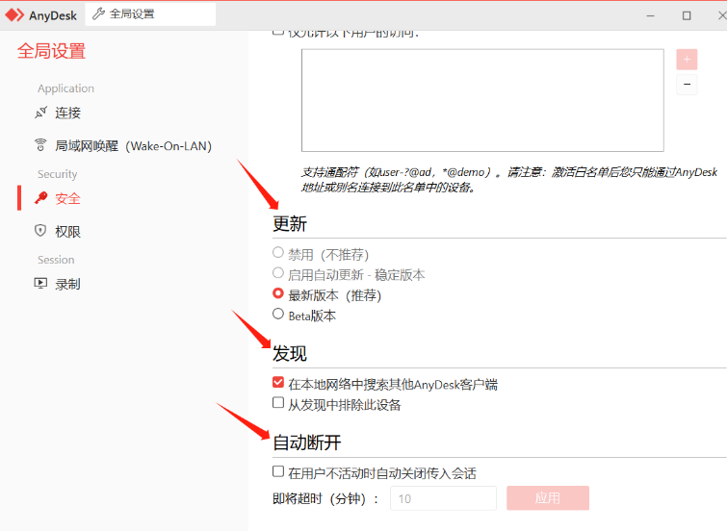Toggle 在本地网络中搜索其他AnyDesk客户端 checkbox
Image resolution: width=727 pixels, height=531 pixels.
(x=277, y=382)
